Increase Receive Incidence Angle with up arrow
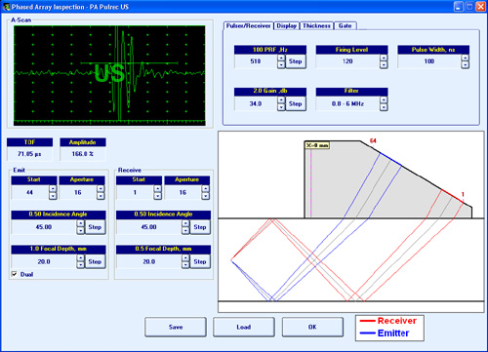This screenshot has width=488, height=352. 185,223
